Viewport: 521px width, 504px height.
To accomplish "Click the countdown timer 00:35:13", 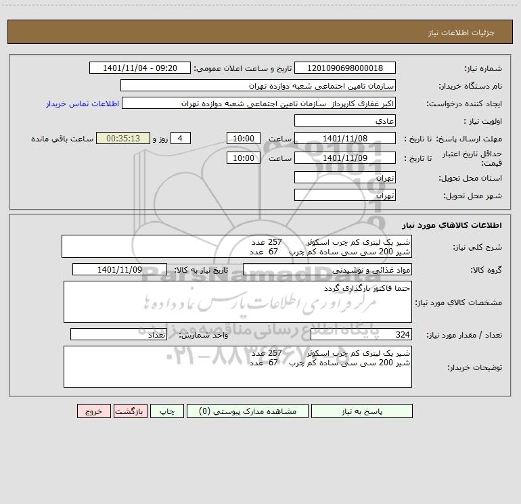I will pyautogui.click(x=123, y=138).
